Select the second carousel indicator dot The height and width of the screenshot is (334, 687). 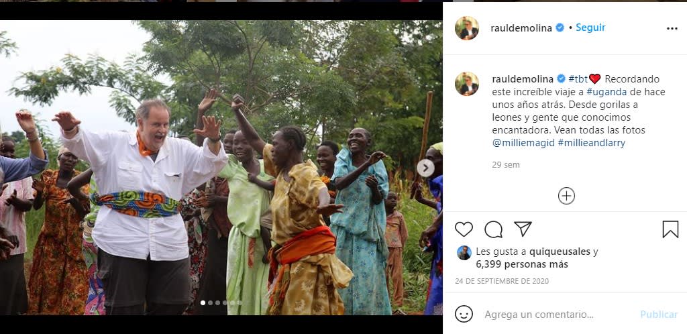tap(210, 302)
